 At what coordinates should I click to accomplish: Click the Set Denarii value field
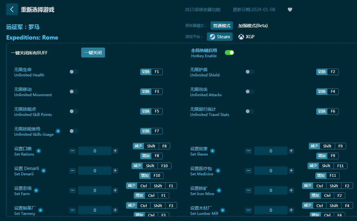pos(94,171)
